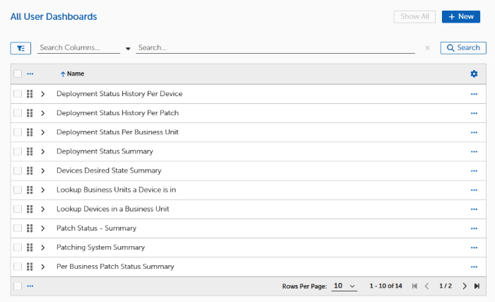The image size is (495, 302).
Task: Focus the Search text field
Action: pyautogui.click(x=274, y=47)
